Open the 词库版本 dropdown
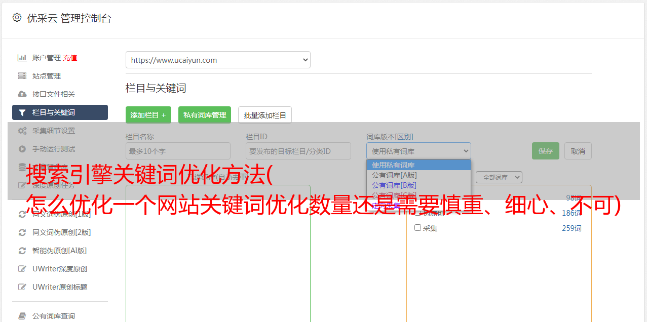This screenshot has height=322, width=647. [x=418, y=151]
